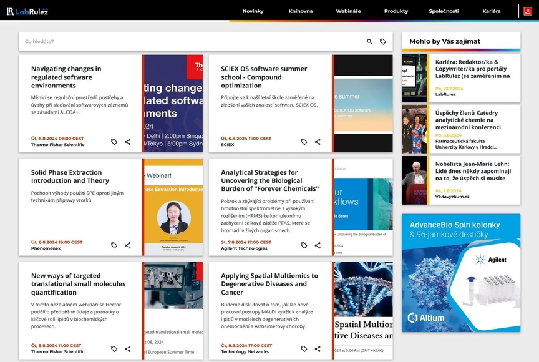Click the date Čt, 8.8.2024 11:00 CEST
Viewport: 539px width, 362px height.
tap(56, 346)
